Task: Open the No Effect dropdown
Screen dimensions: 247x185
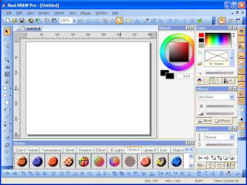Action: (x=232, y=97)
